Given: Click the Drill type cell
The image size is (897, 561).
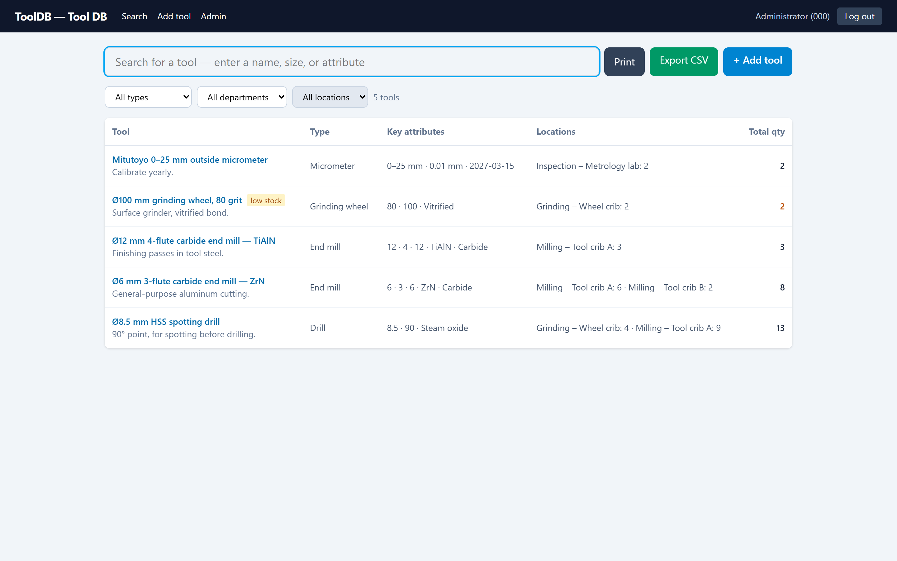Looking at the screenshot, I should (318, 328).
